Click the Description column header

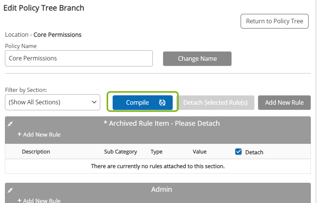click(36, 152)
